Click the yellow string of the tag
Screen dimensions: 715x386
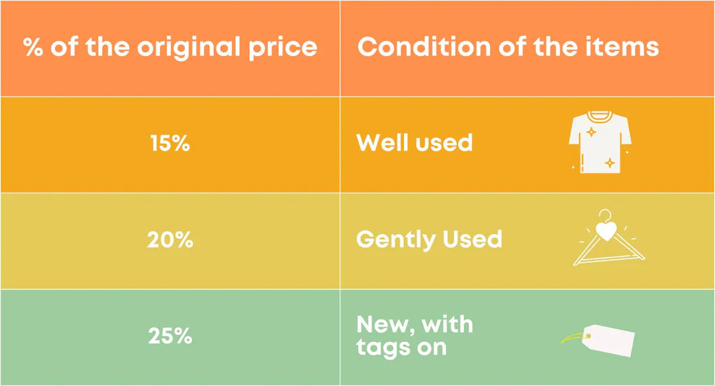(x=575, y=338)
